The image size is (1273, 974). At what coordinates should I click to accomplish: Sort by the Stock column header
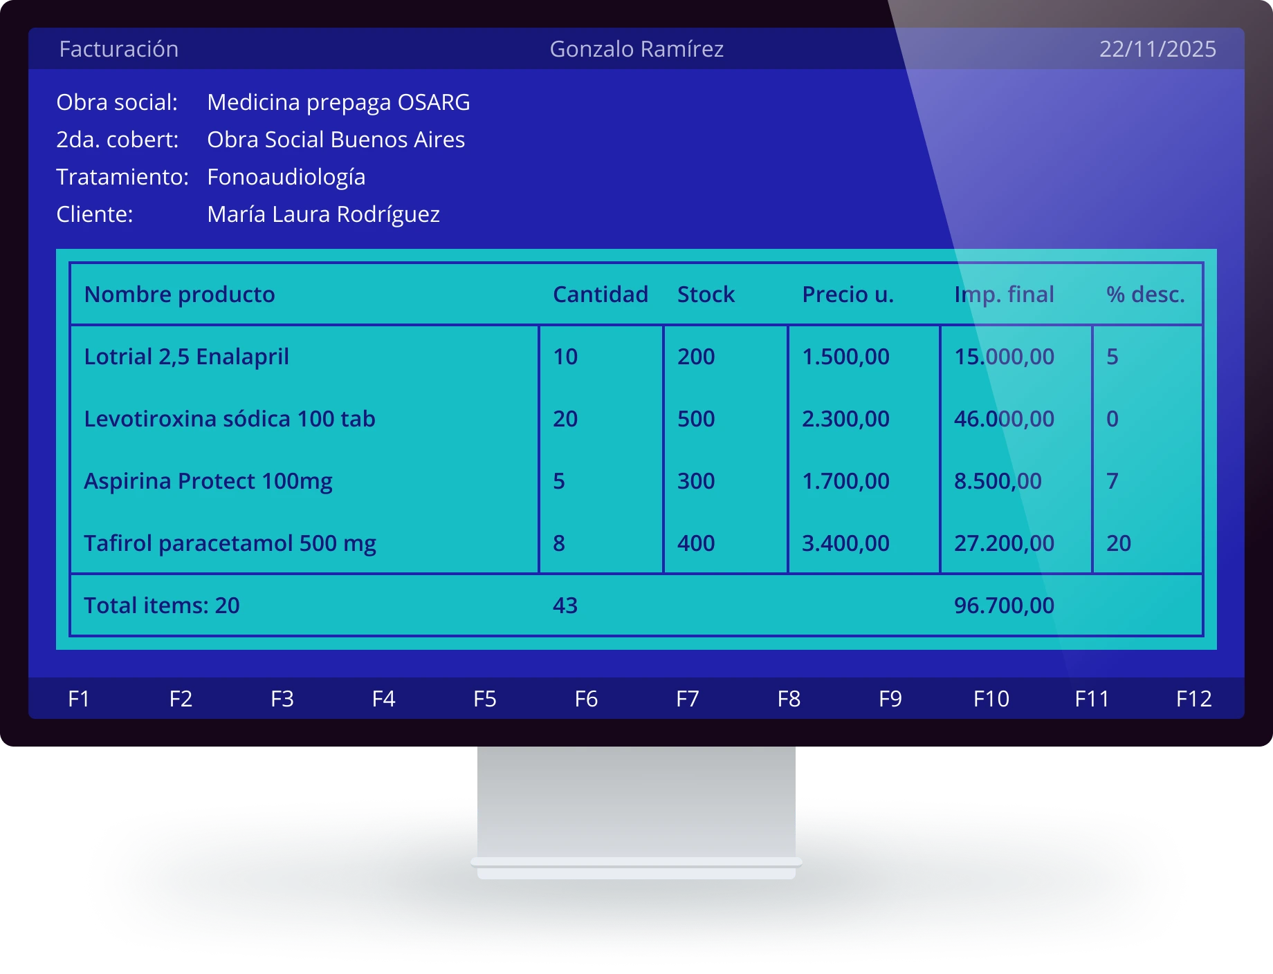(x=705, y=294)
